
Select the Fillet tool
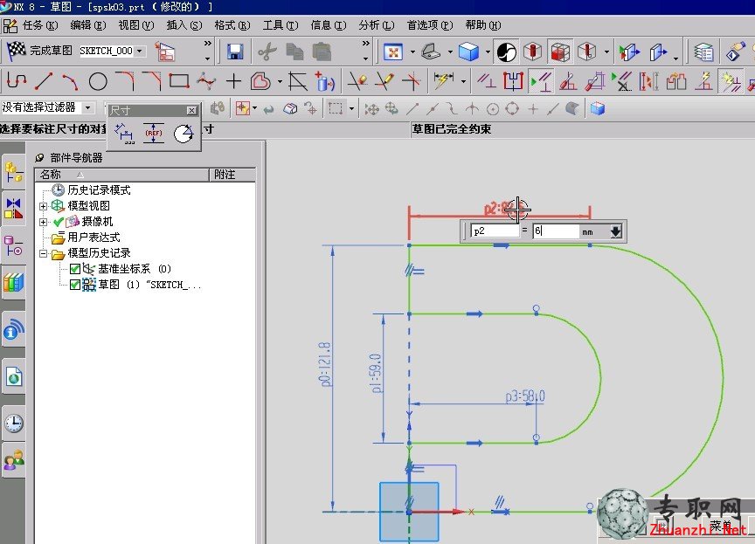point(125,81)
